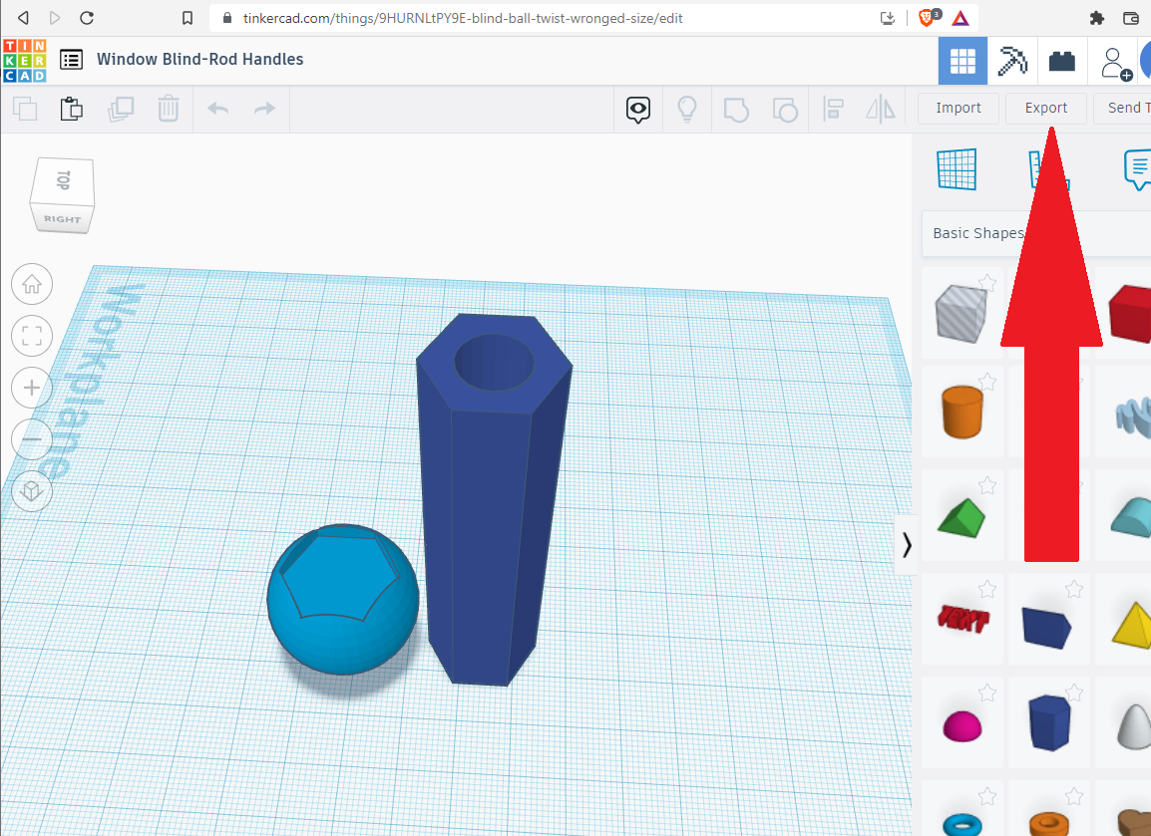Select the yellow Pyramid shape
Viewport: 1151px width, 836px height.
pos(1132,626)
